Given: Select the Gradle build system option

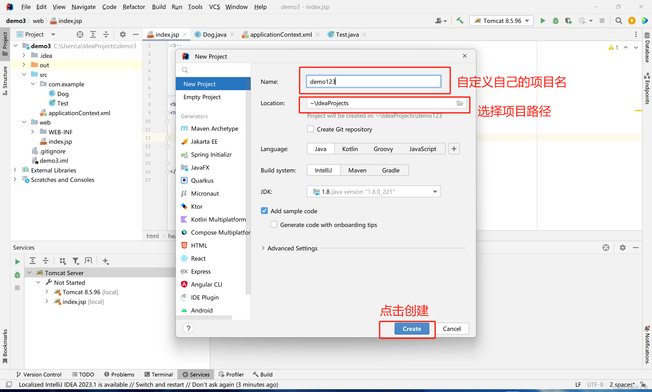Looking at the screenshot, I should 390,170.
